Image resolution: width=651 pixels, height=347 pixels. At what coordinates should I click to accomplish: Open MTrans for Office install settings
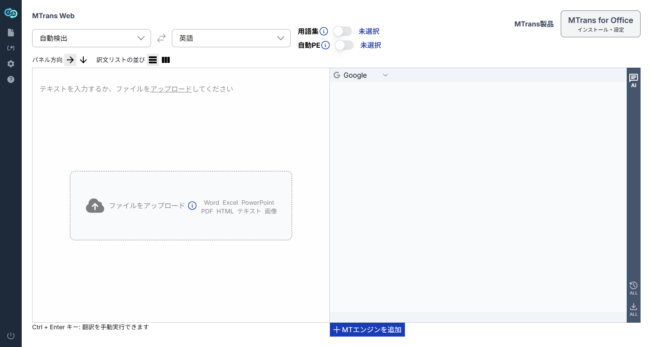click(600, 24)
